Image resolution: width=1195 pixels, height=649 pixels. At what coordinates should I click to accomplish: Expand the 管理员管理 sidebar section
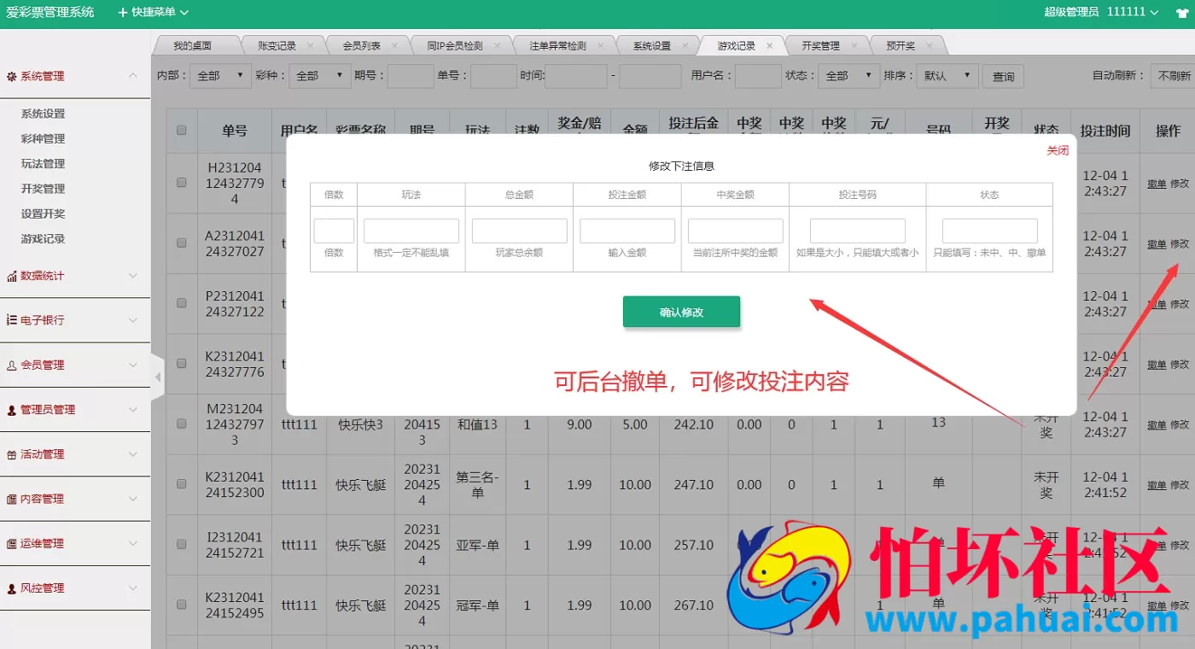point(74,409)
